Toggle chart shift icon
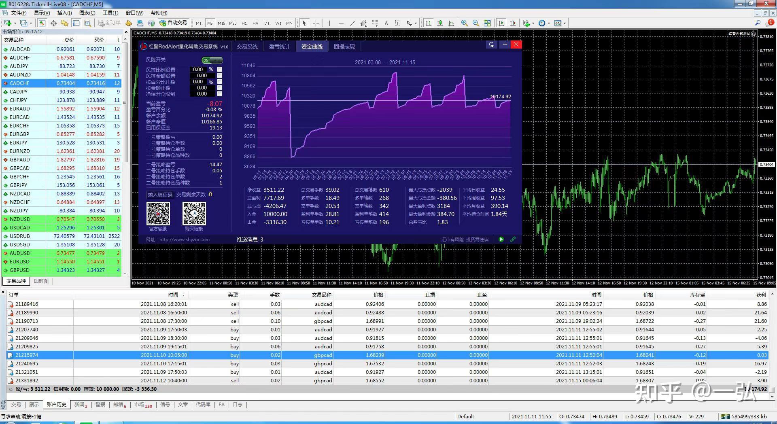 [513, 23]
